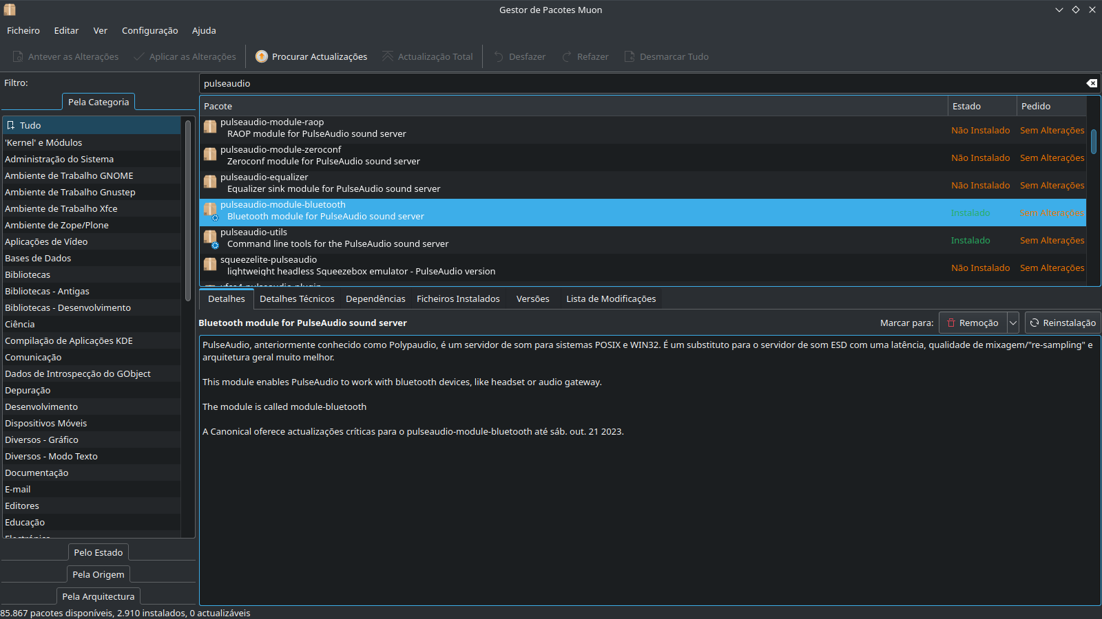Screen dimensions: 1102x619
Task: Select the Documentação category
Action: point(92,473)
